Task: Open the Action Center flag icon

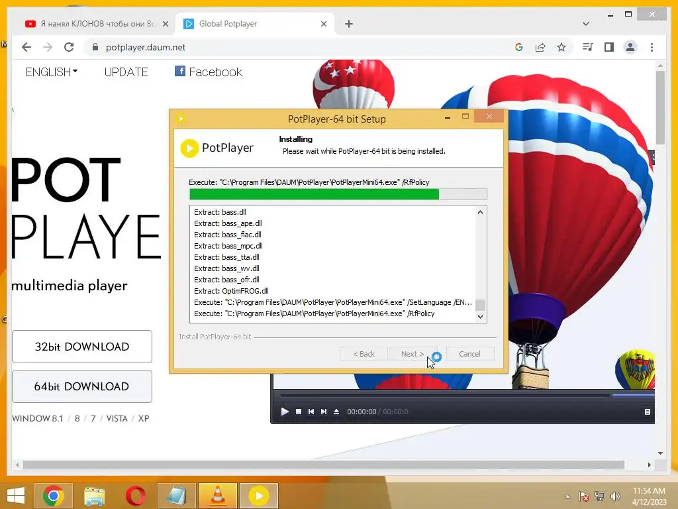Action: click(x=584, y=496)
